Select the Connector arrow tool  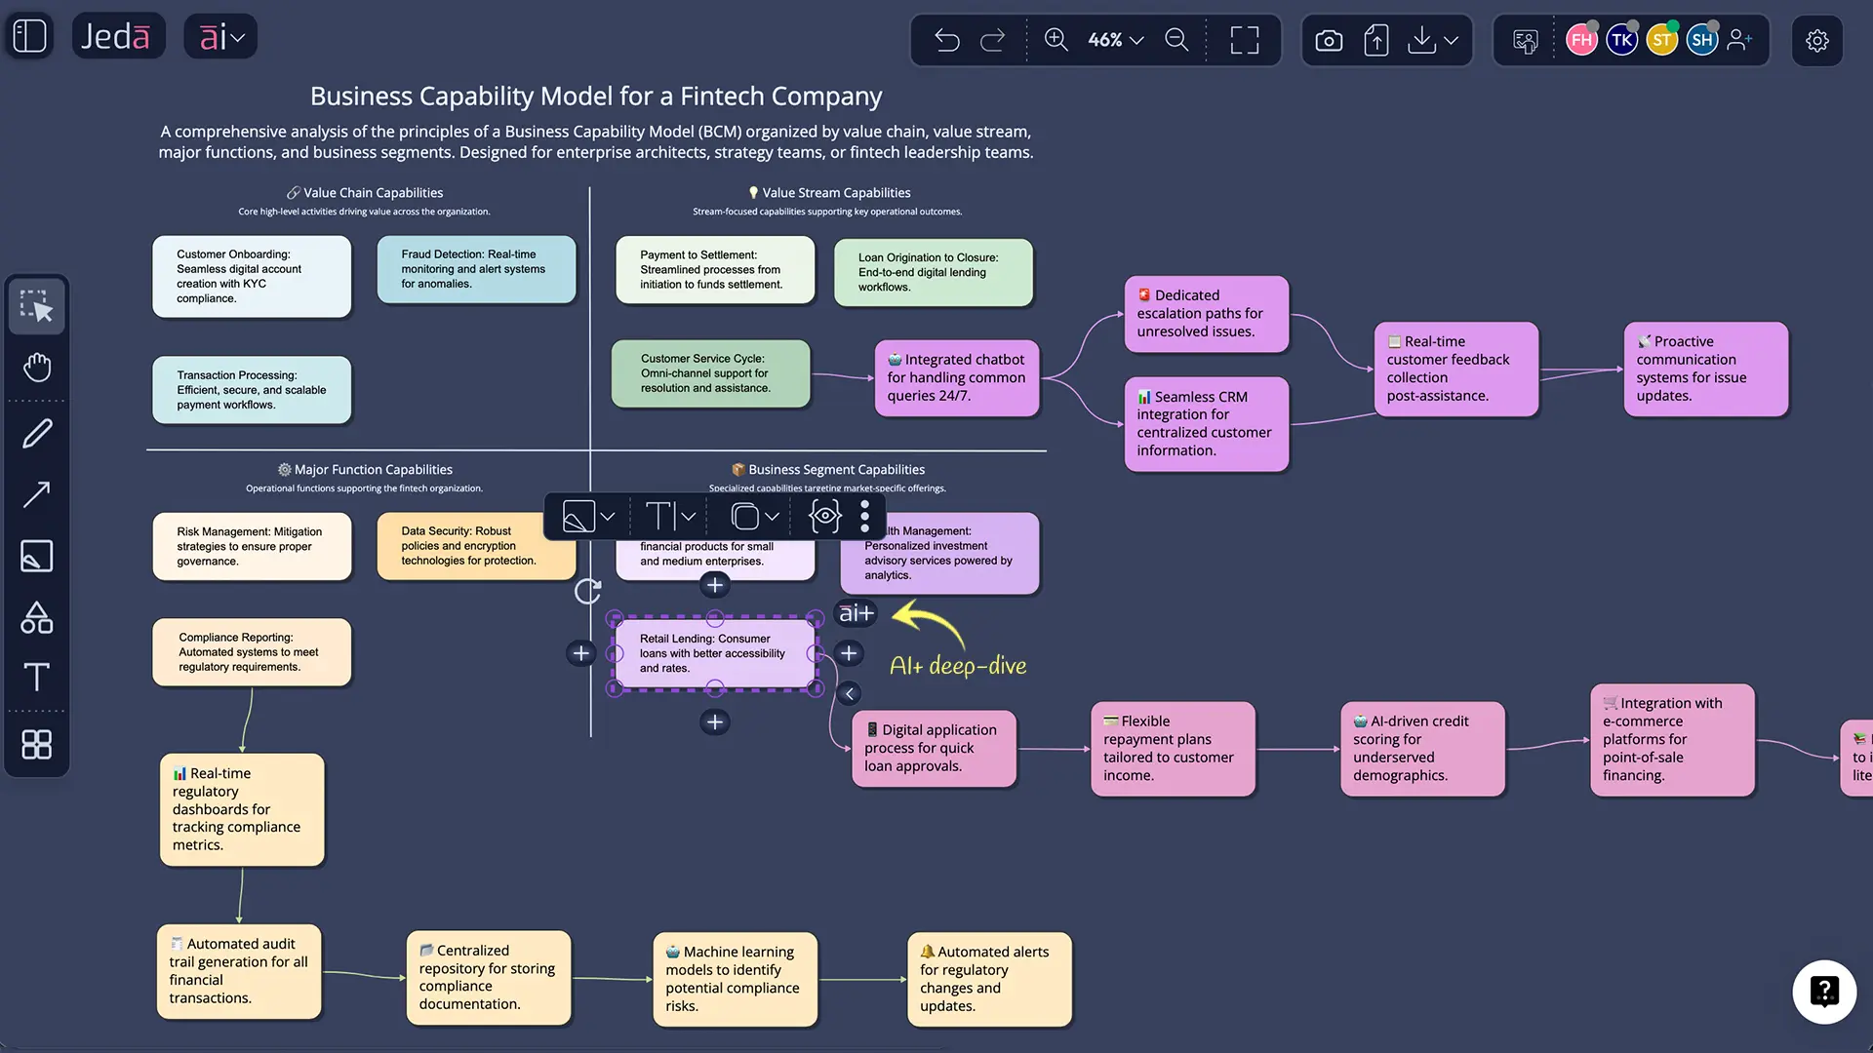(x=36, y=494)
